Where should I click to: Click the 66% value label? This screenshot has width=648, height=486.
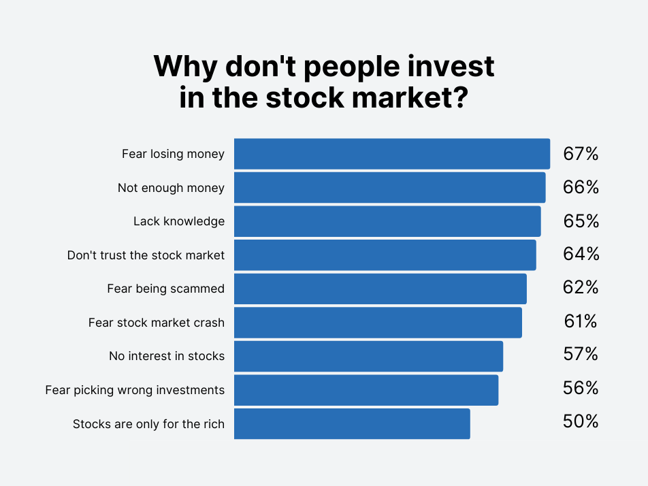[x=581, y=187]
